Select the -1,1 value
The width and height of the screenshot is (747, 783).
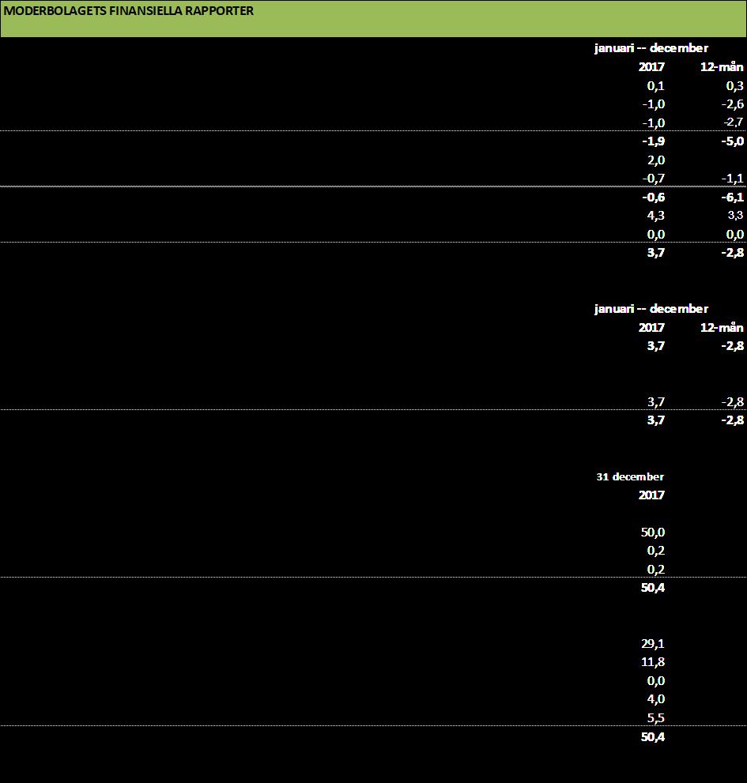733,179
